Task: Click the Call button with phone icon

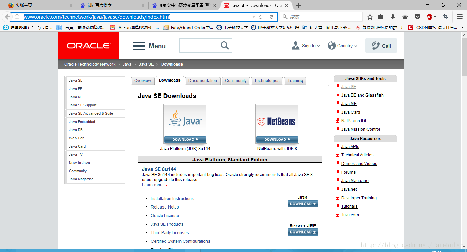Action: tap(381, 46)
